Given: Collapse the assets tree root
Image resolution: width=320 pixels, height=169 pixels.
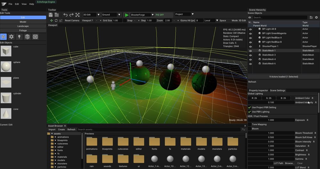Looking at the screenshot, I should pos(52,134).
